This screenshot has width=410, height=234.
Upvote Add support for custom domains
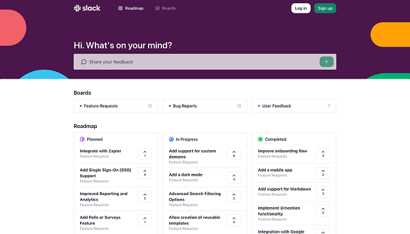[x=234, y=153]
